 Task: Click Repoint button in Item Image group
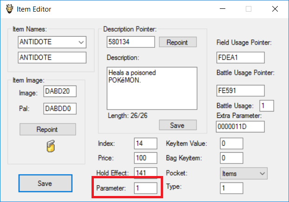tap(48, 129)
